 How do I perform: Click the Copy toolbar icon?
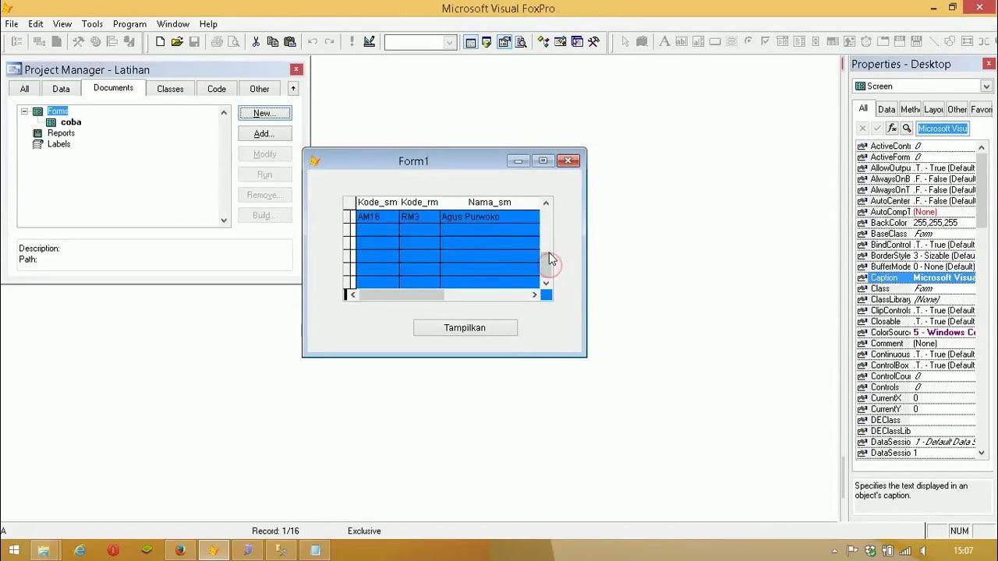(x=273, y=42)
